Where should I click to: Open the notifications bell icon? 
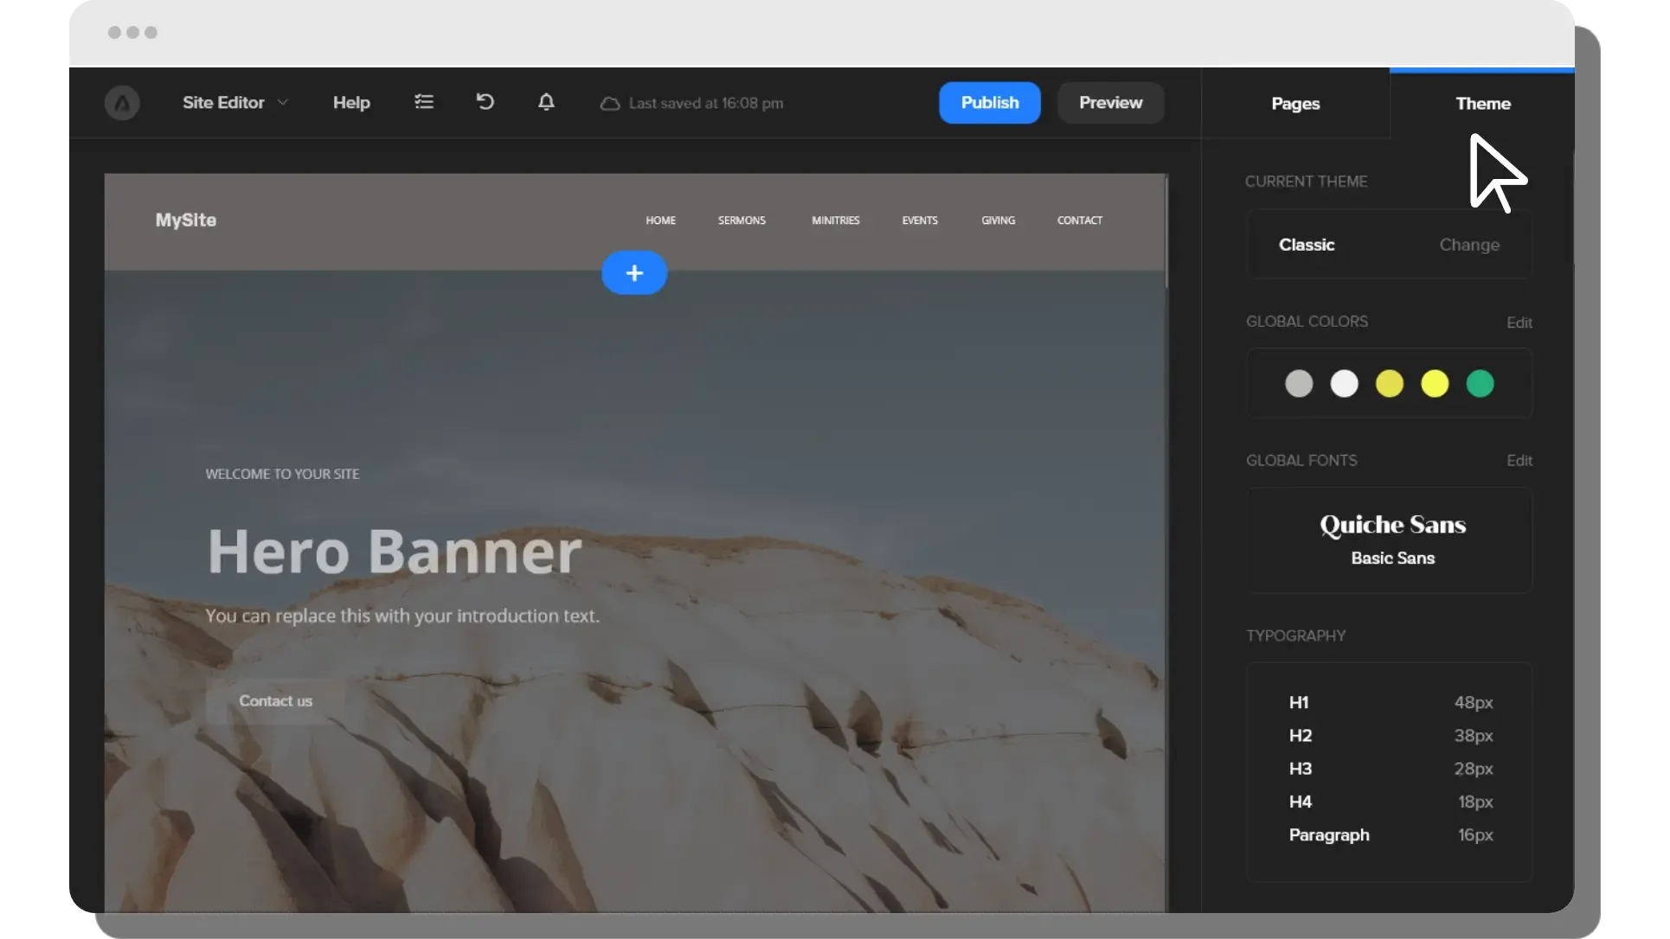click(546, 102)
